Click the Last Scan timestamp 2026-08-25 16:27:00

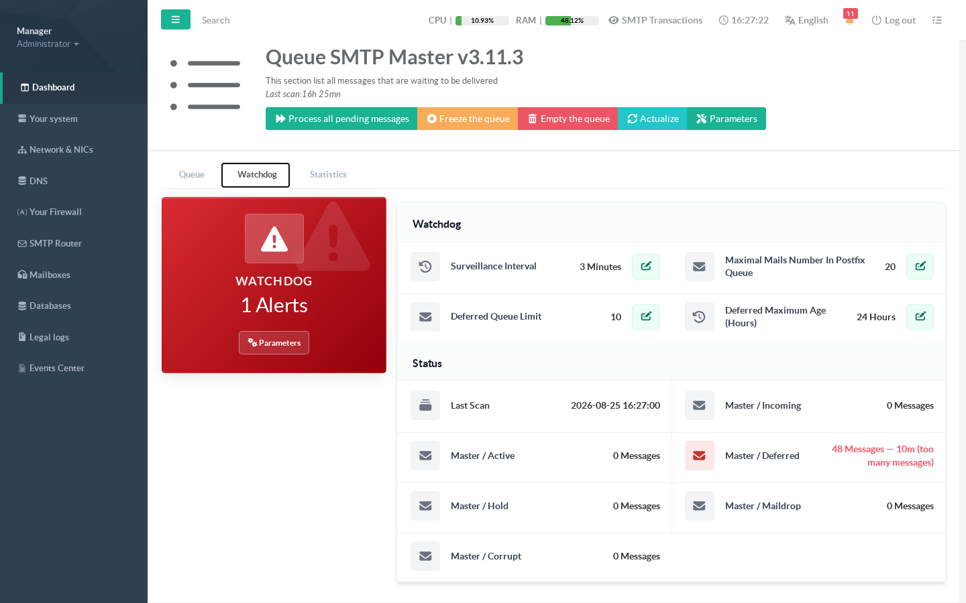(615, 405)
